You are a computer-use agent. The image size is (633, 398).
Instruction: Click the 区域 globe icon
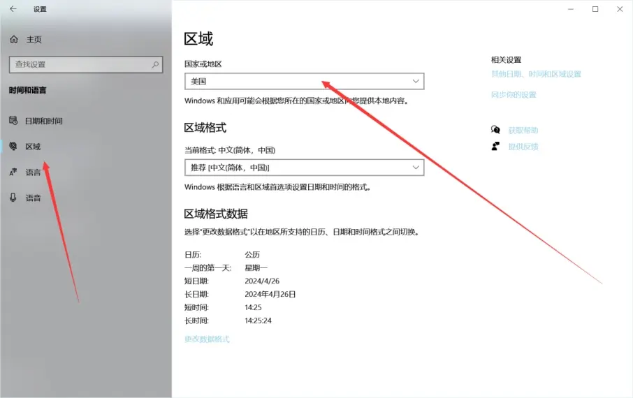13,146
